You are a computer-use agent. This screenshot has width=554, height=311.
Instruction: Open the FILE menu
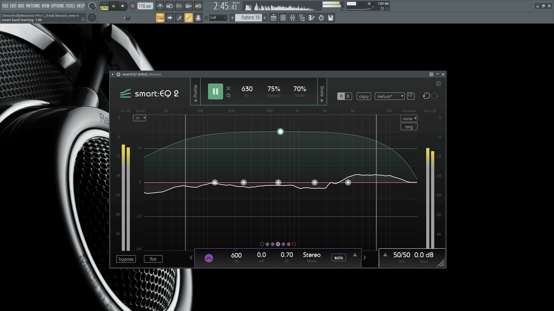click(x=5, y=6)
